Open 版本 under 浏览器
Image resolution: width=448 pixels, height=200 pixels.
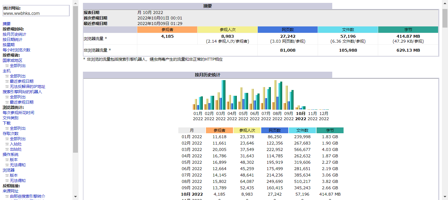coord(14,175)
